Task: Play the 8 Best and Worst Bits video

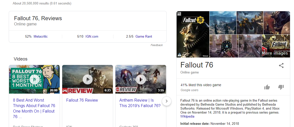Action: 34,79
